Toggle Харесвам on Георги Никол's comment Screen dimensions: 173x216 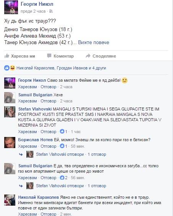point(28,87)
